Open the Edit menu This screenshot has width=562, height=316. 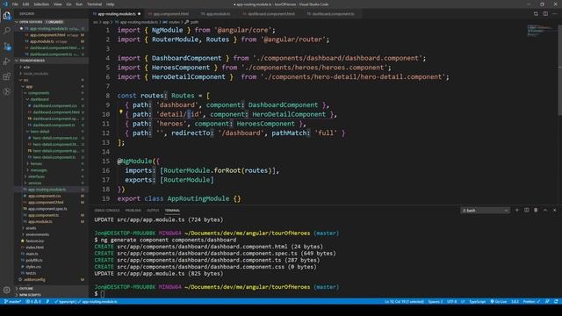pyautogui.click(x=25, y=4)
